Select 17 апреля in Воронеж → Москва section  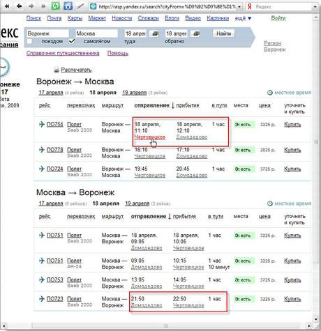click(51, 93)
